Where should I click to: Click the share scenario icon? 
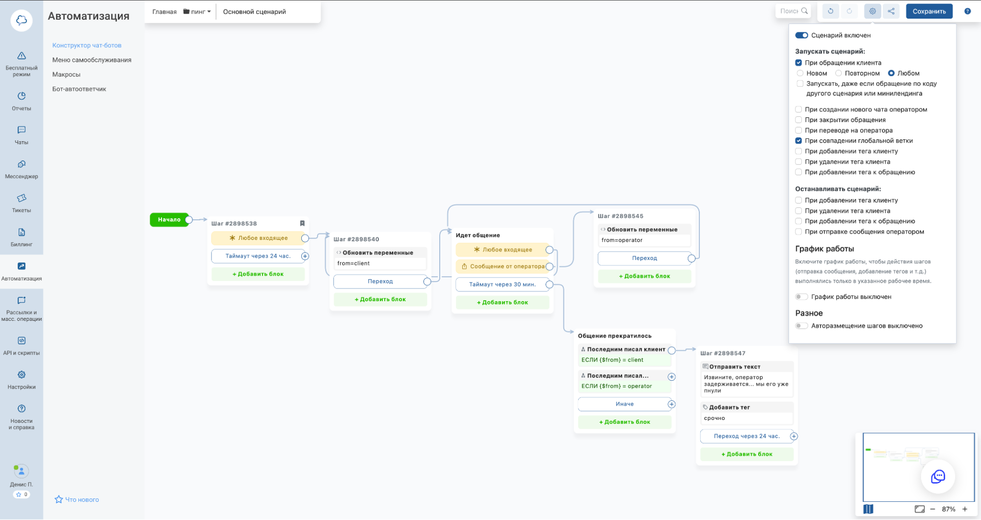pos(891,11)
